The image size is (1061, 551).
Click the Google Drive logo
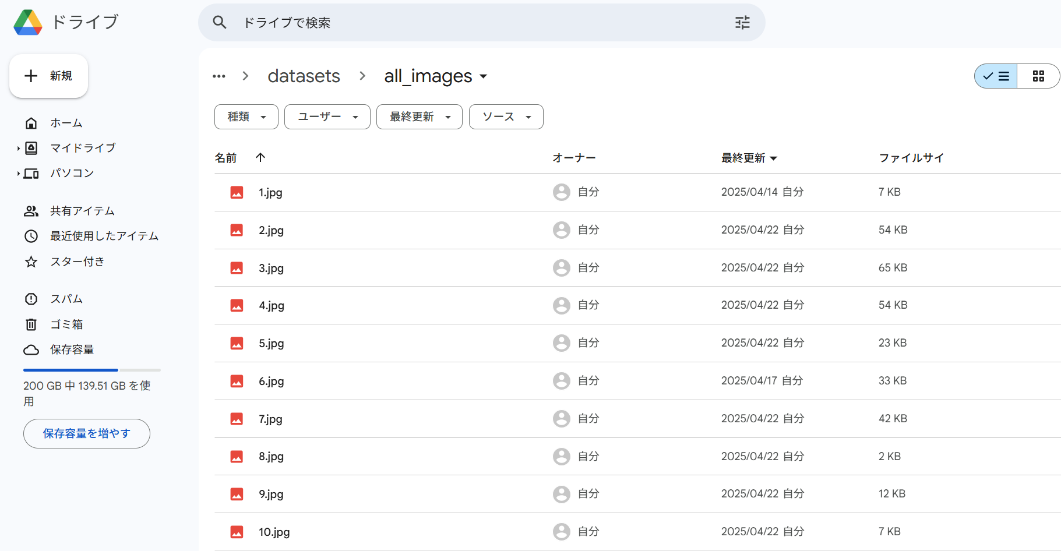(28, 22)
